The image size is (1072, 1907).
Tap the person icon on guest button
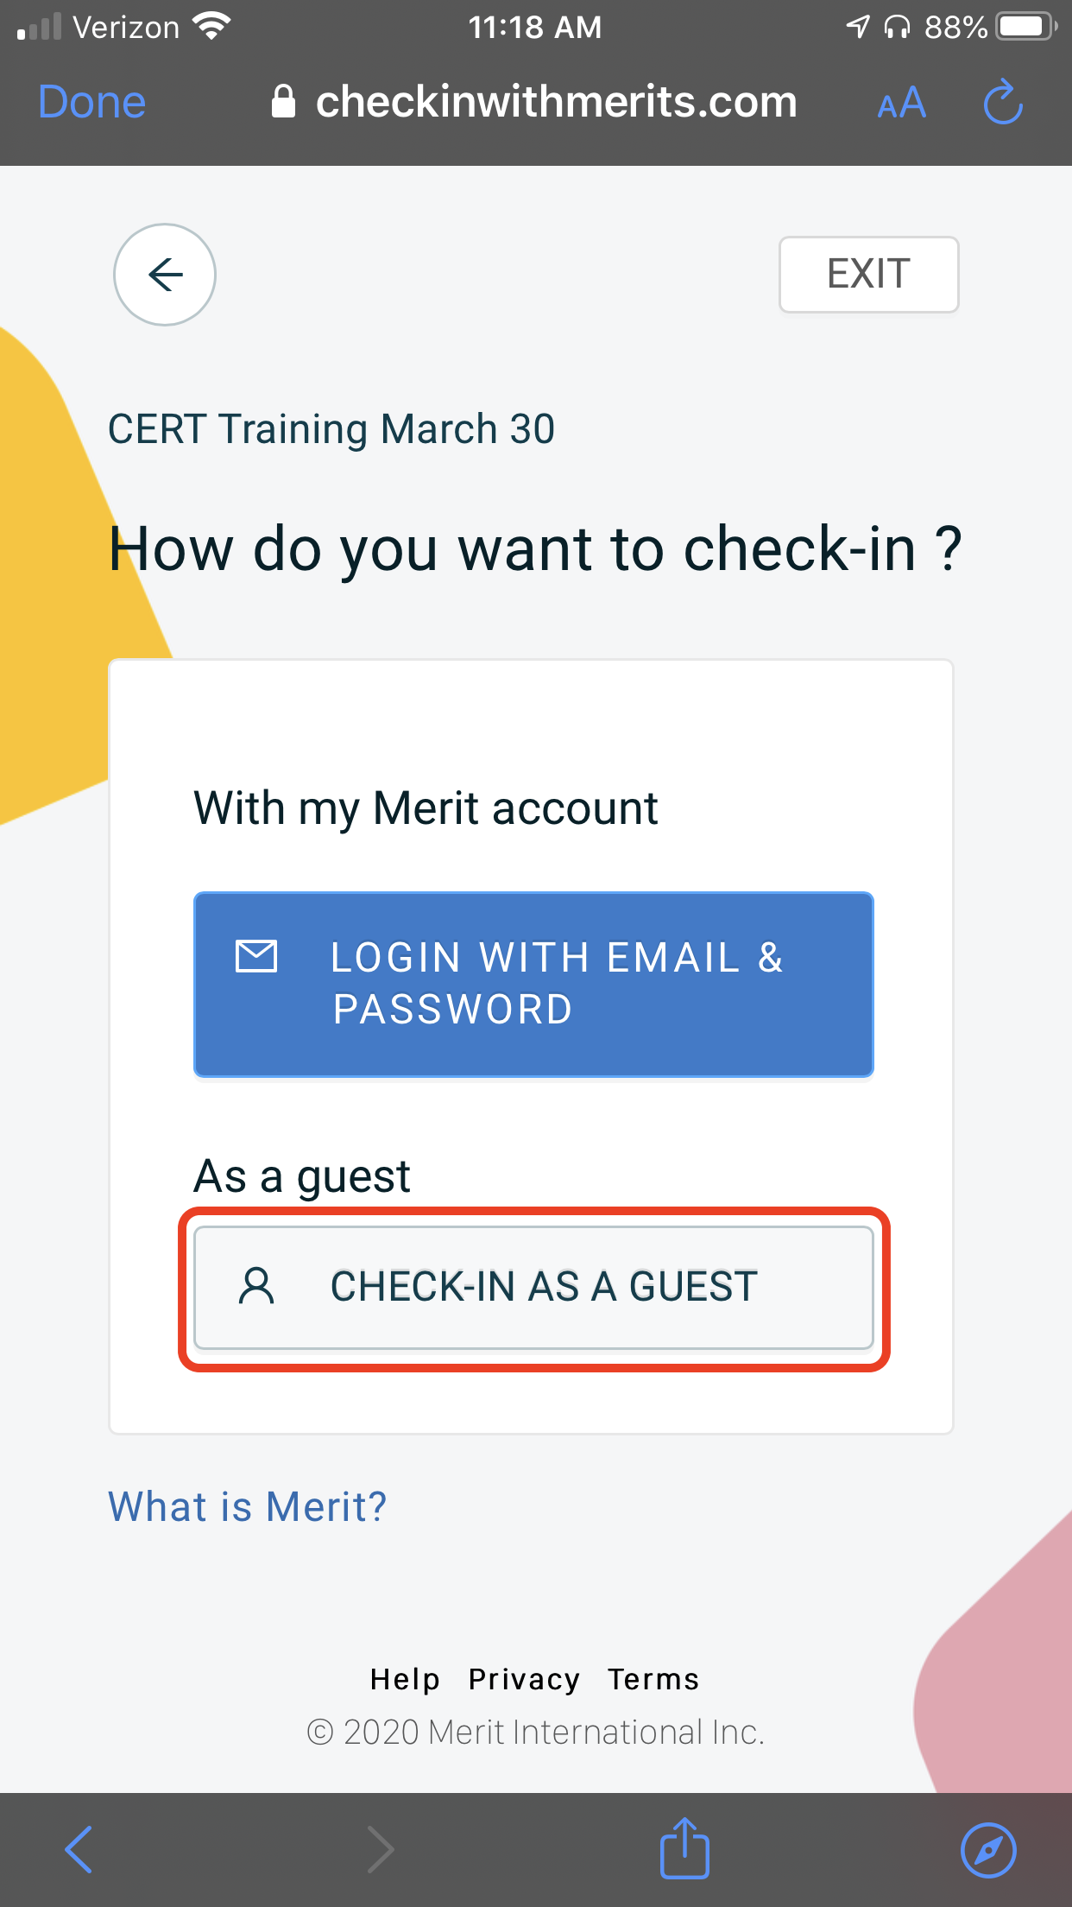click(256, 1286)
